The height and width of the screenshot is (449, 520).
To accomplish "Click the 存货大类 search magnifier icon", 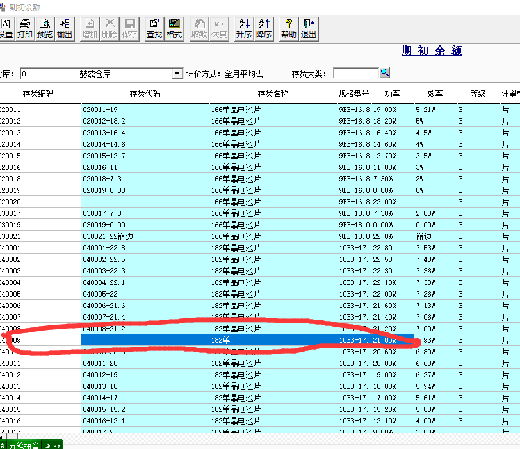I will tap(385, 72).
